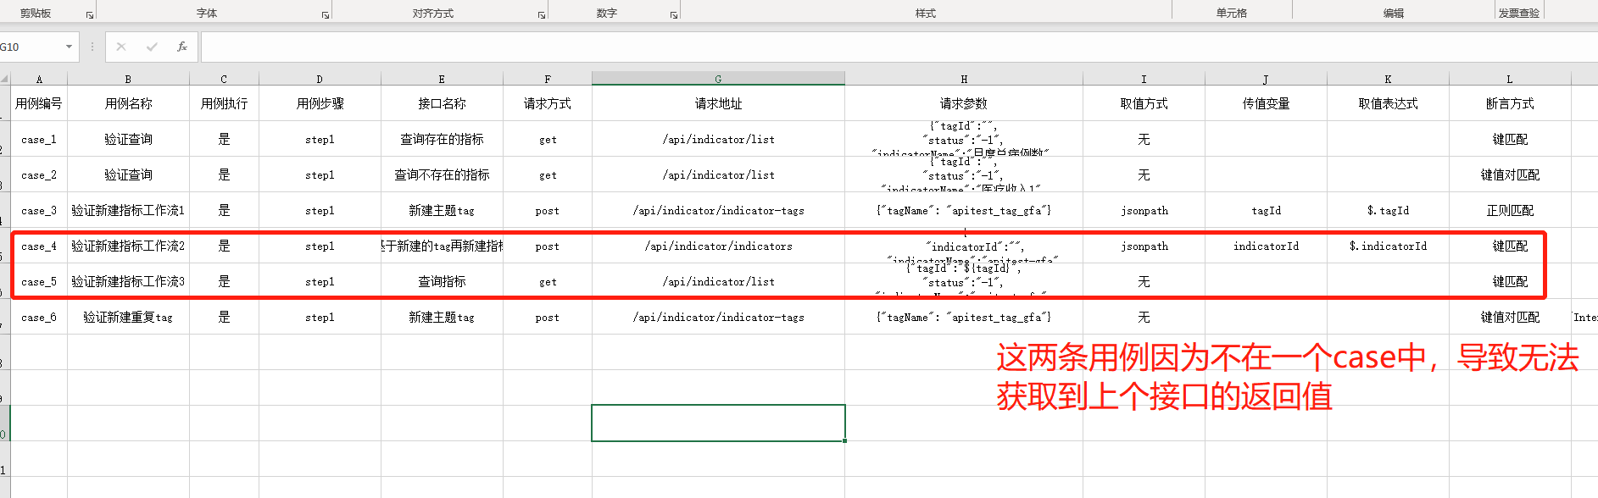
Task: Click the 传值变量 header cell
Action: click(1266, 103)
